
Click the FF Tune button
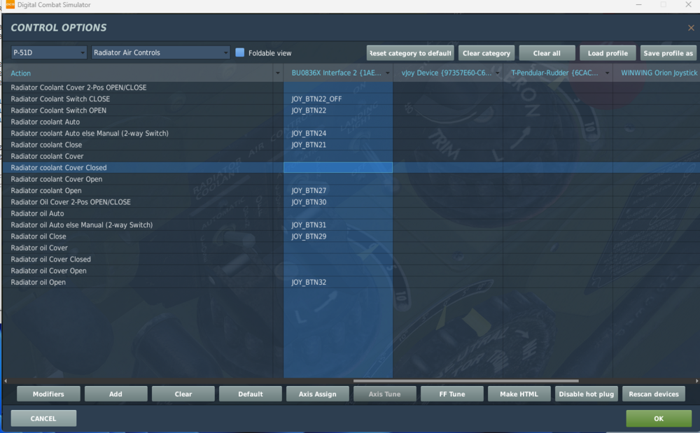[x=451, y=395]
